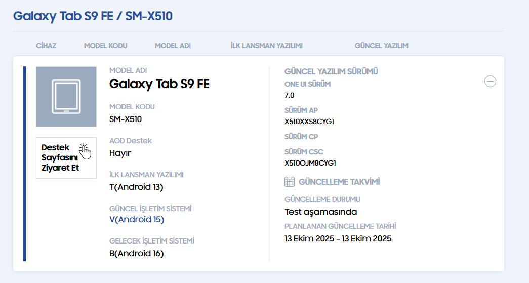Click the tablet device thumbnail image
The height and width of the screenshot is (283, 529).
click(x=66, y=97)
